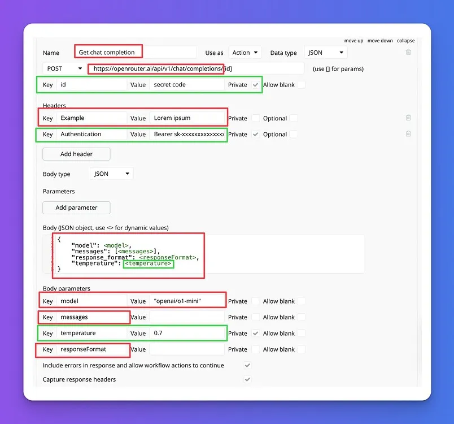Screen dimensions: 454x424
Task: Click the collapse link
Action: [x=405, y=41]
